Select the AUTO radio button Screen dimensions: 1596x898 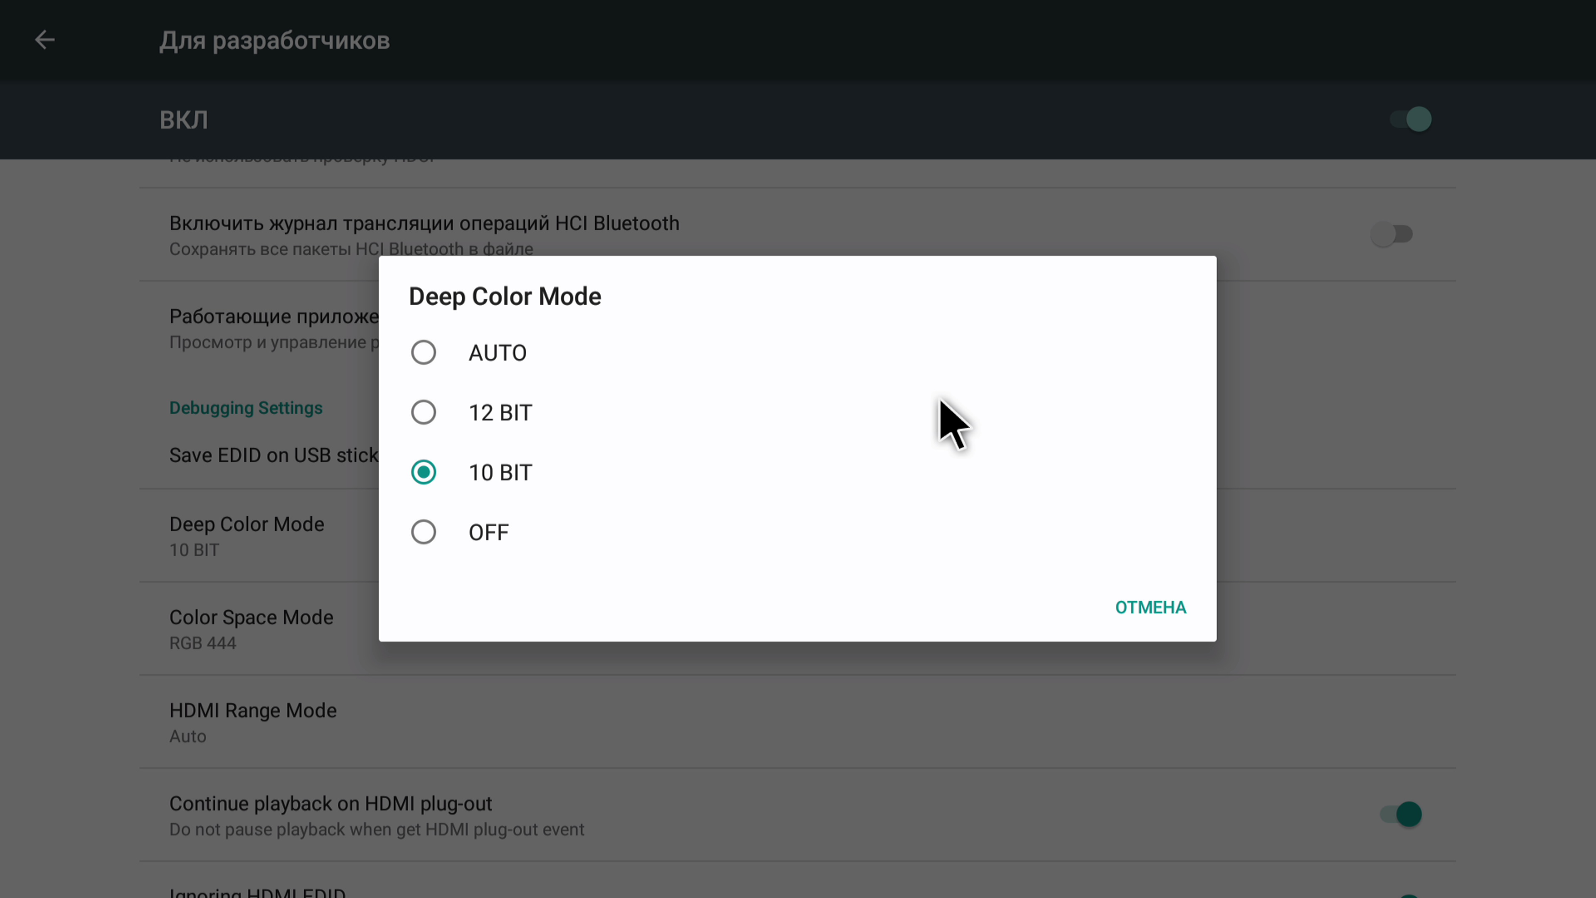pyautogui.click(x=423, y=353)
